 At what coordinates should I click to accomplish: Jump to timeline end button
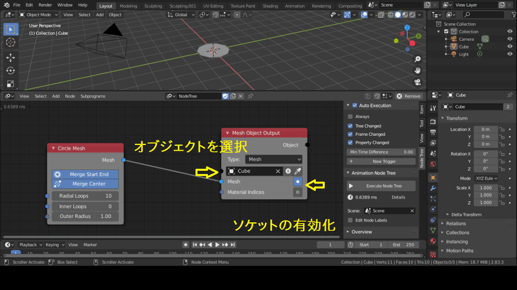[x=233, y=245]
